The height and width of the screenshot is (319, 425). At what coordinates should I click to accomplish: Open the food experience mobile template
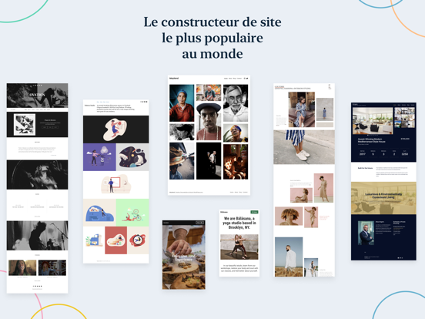point(184,255)
